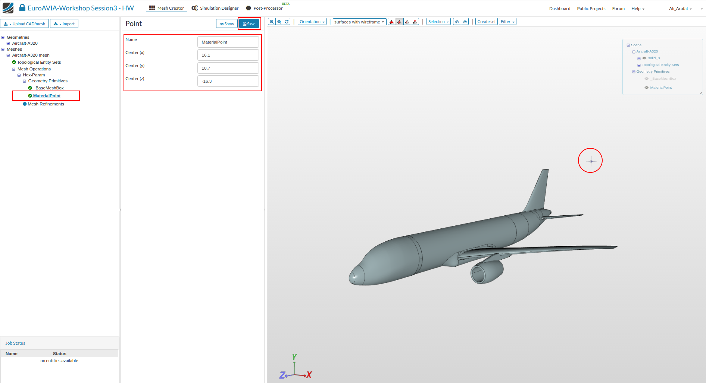706x383 pixels.
Task: Open the surfaces with wireframe render mode selector
Action: (359, 22)
